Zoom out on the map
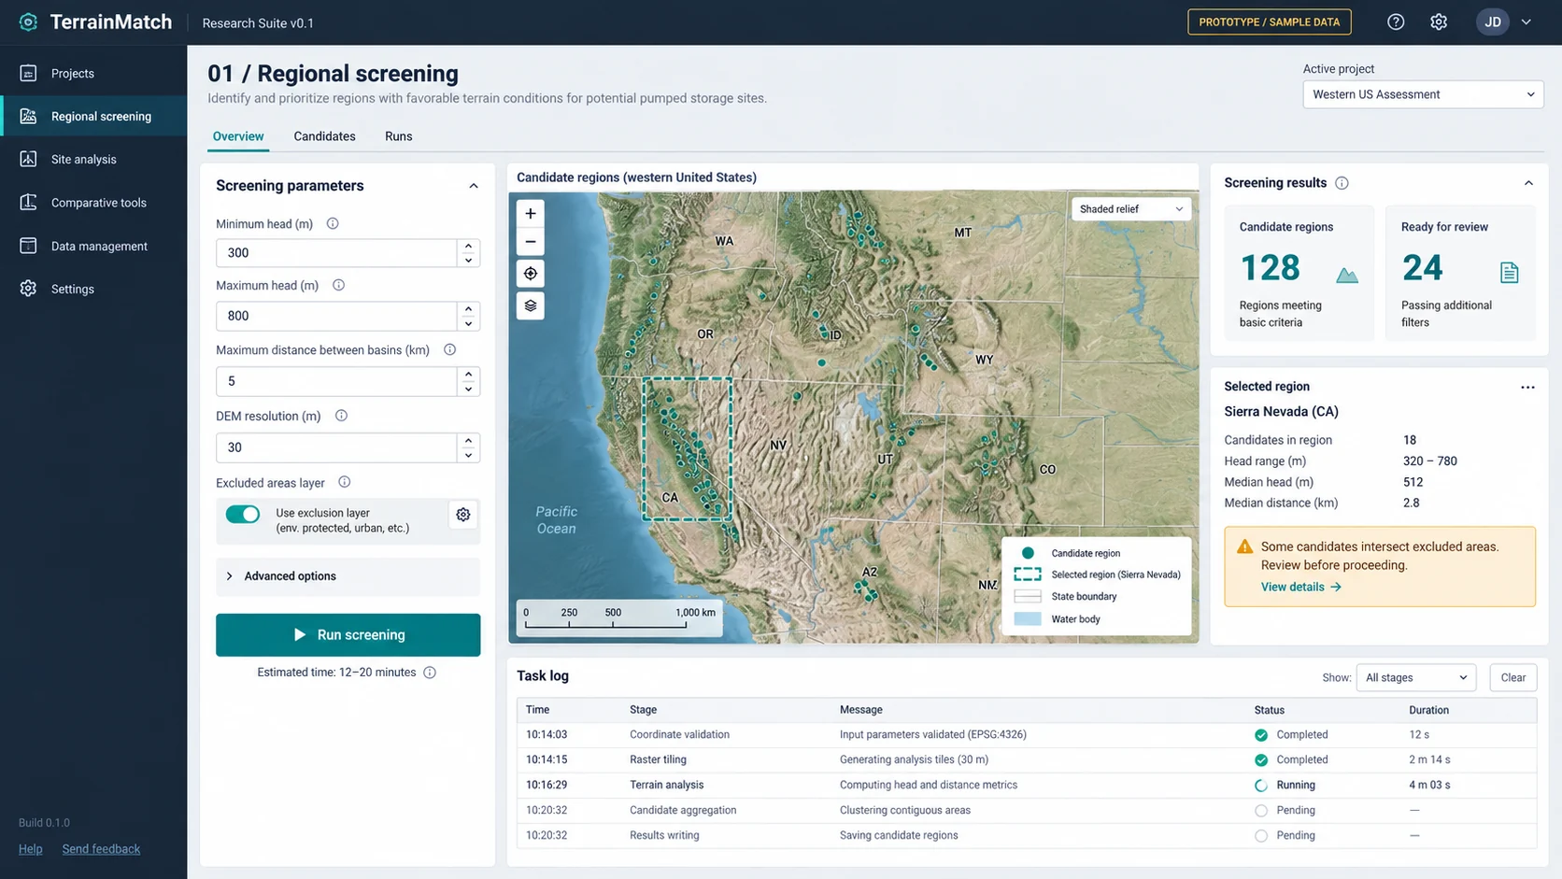Screen dimensions: 1562x879 click(x=531, y=242)
